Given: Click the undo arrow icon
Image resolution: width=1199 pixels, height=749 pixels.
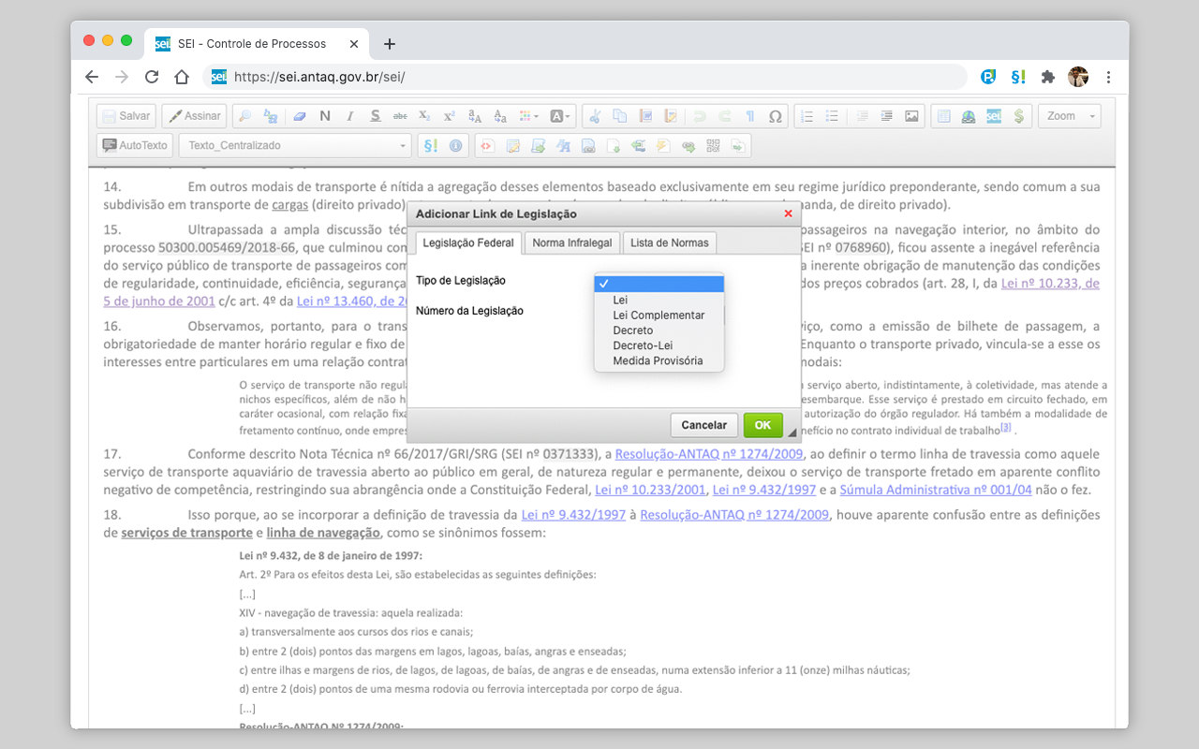Looking at the screenshot, I should pos(700,116).
